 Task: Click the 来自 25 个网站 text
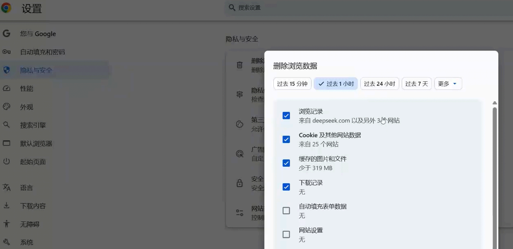coord(319,144)
